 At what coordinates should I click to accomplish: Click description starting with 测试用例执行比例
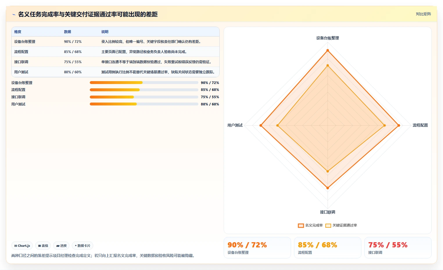[x=158, y=72]
